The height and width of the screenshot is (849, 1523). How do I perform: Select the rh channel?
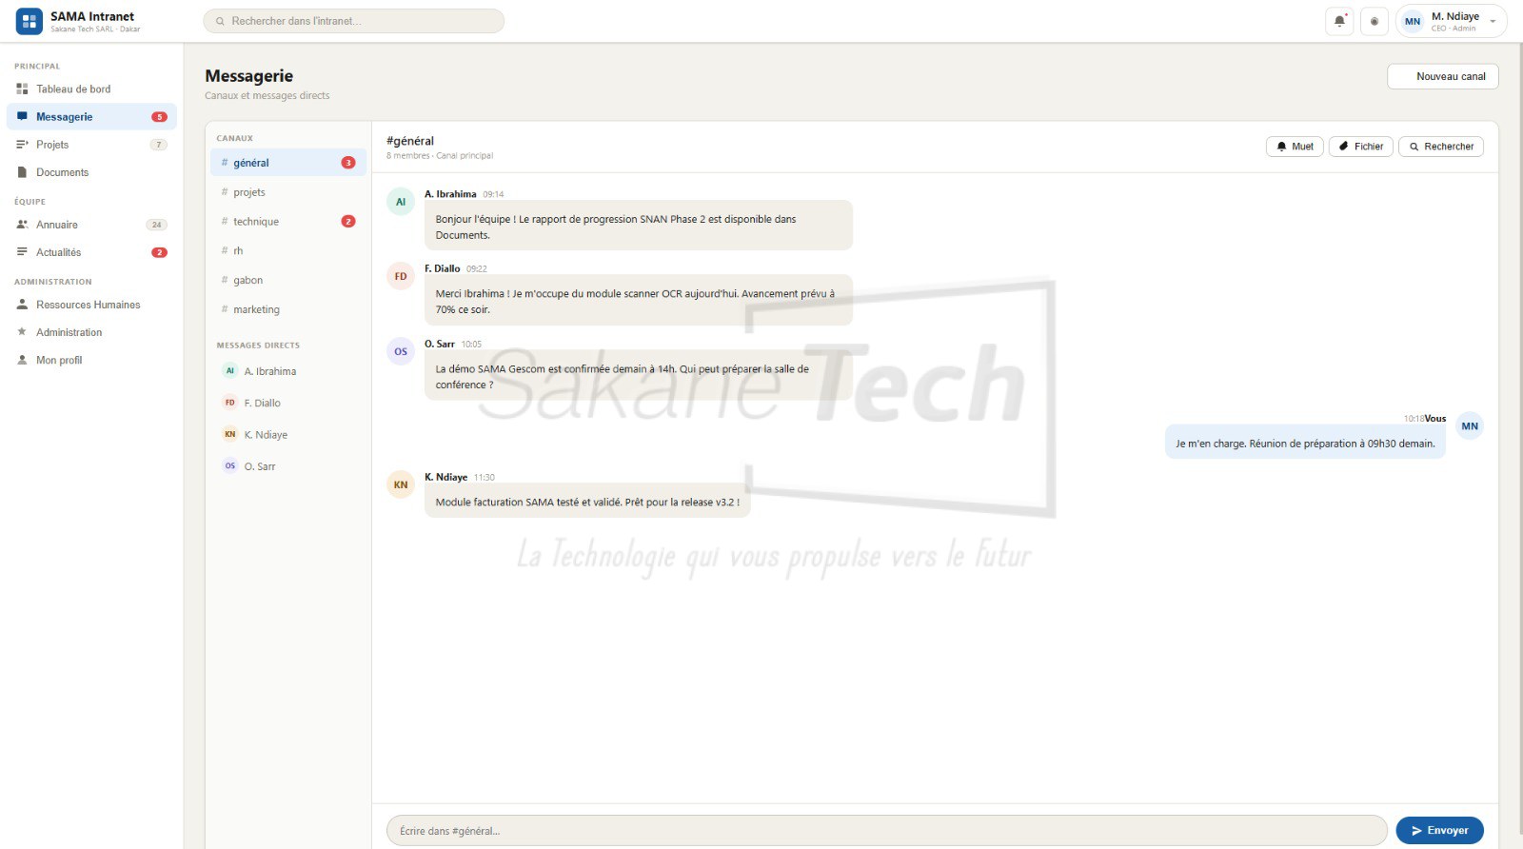(x=287, y=250)
